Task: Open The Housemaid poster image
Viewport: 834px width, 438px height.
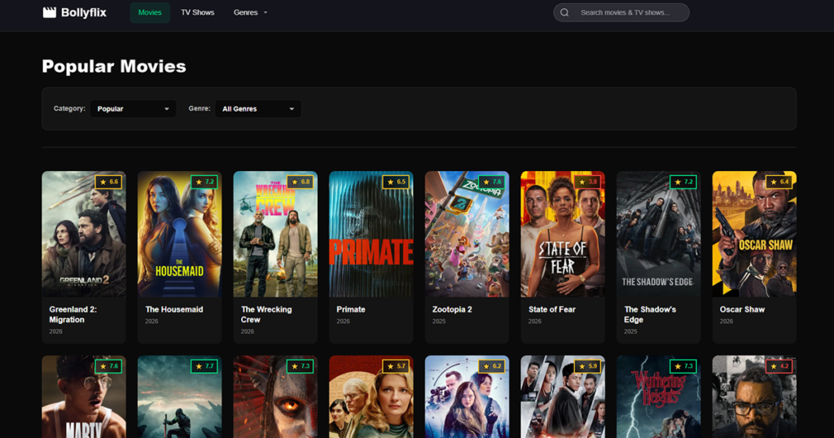Action: pos(180,234)
